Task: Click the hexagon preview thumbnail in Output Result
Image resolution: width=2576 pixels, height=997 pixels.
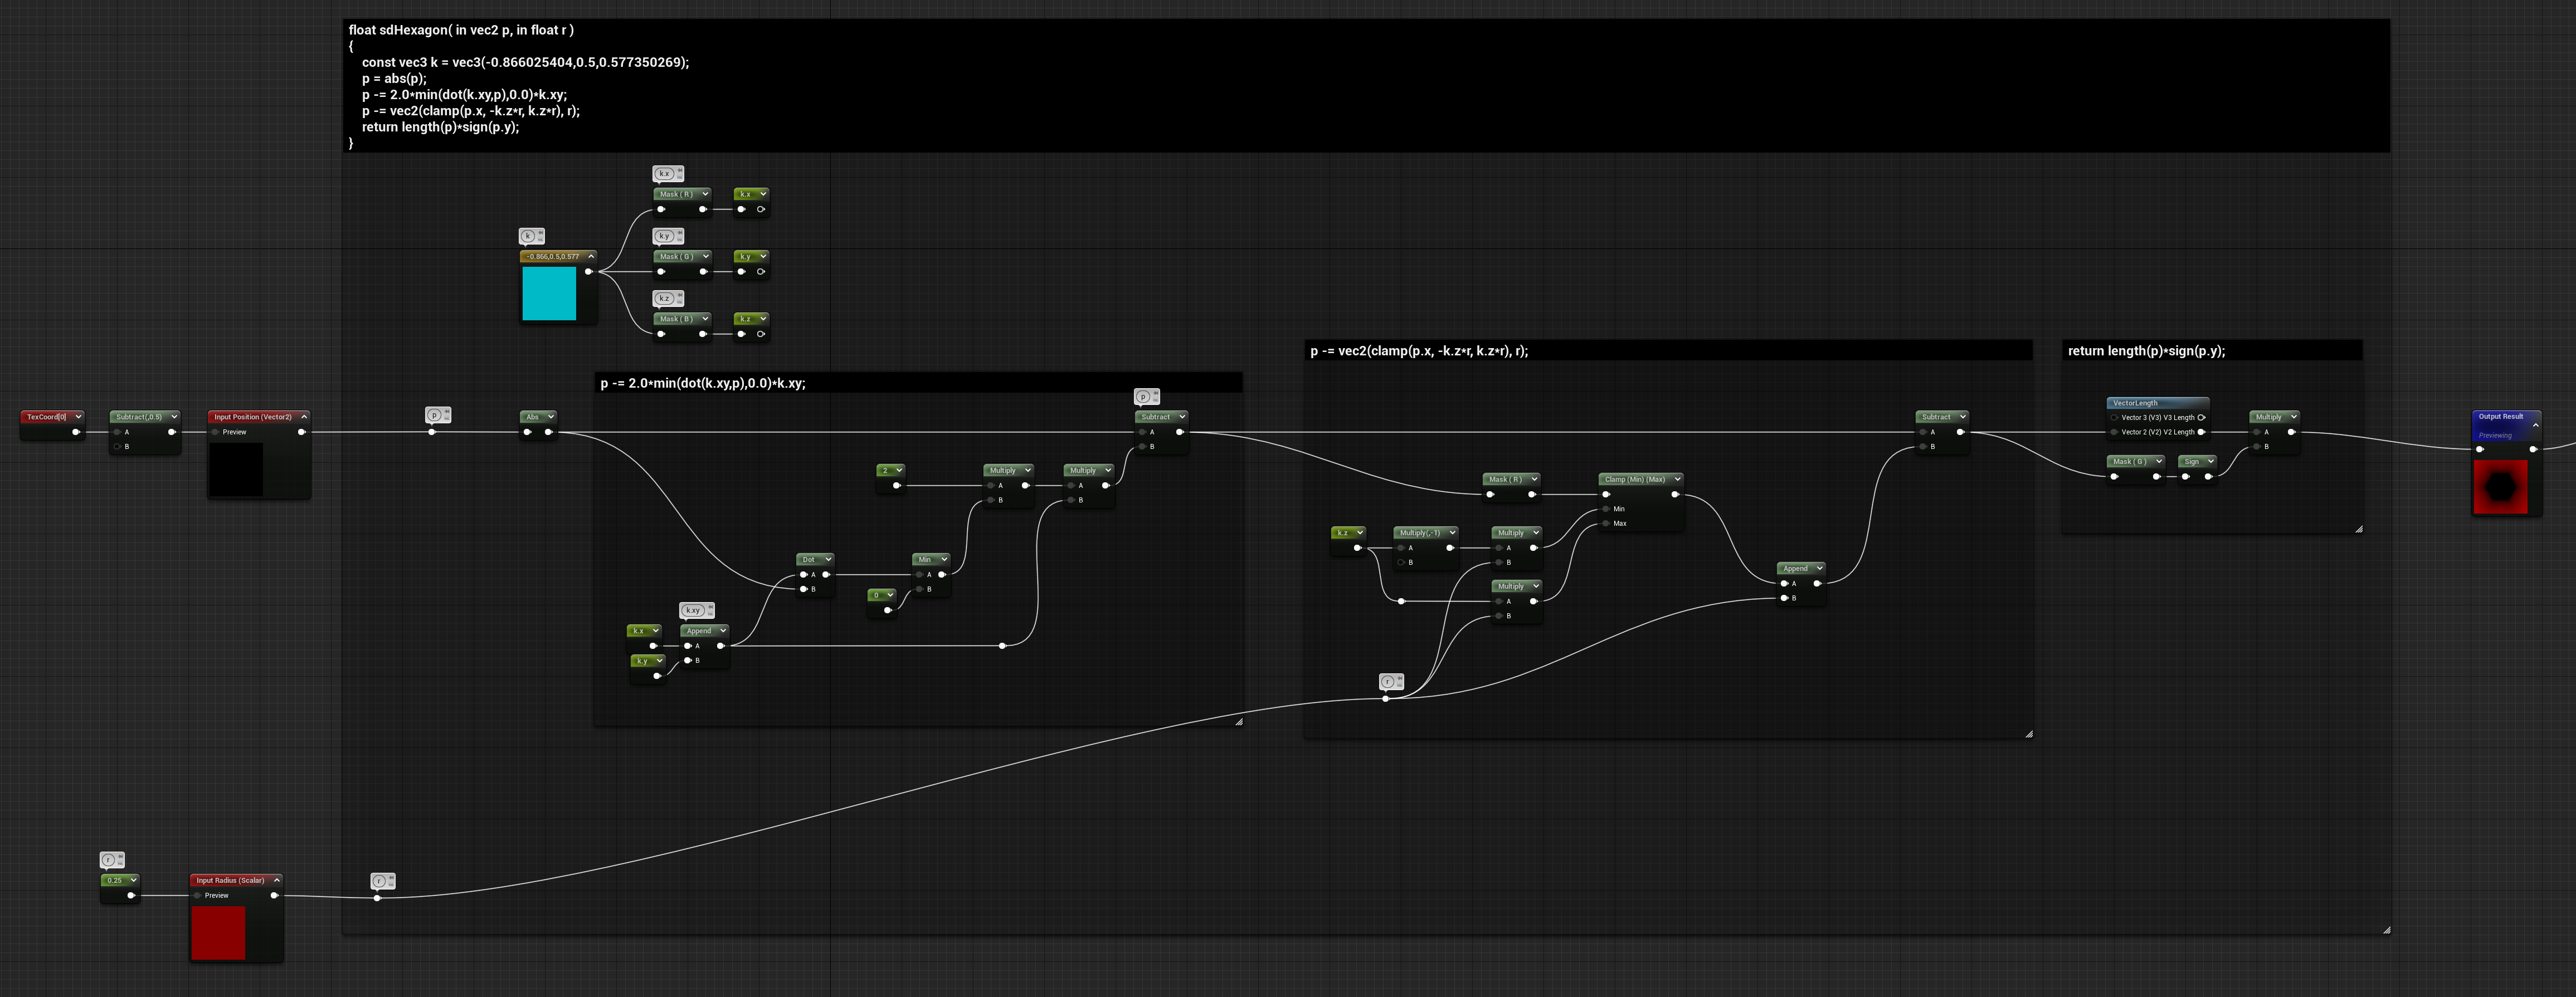Action: 2500,487
